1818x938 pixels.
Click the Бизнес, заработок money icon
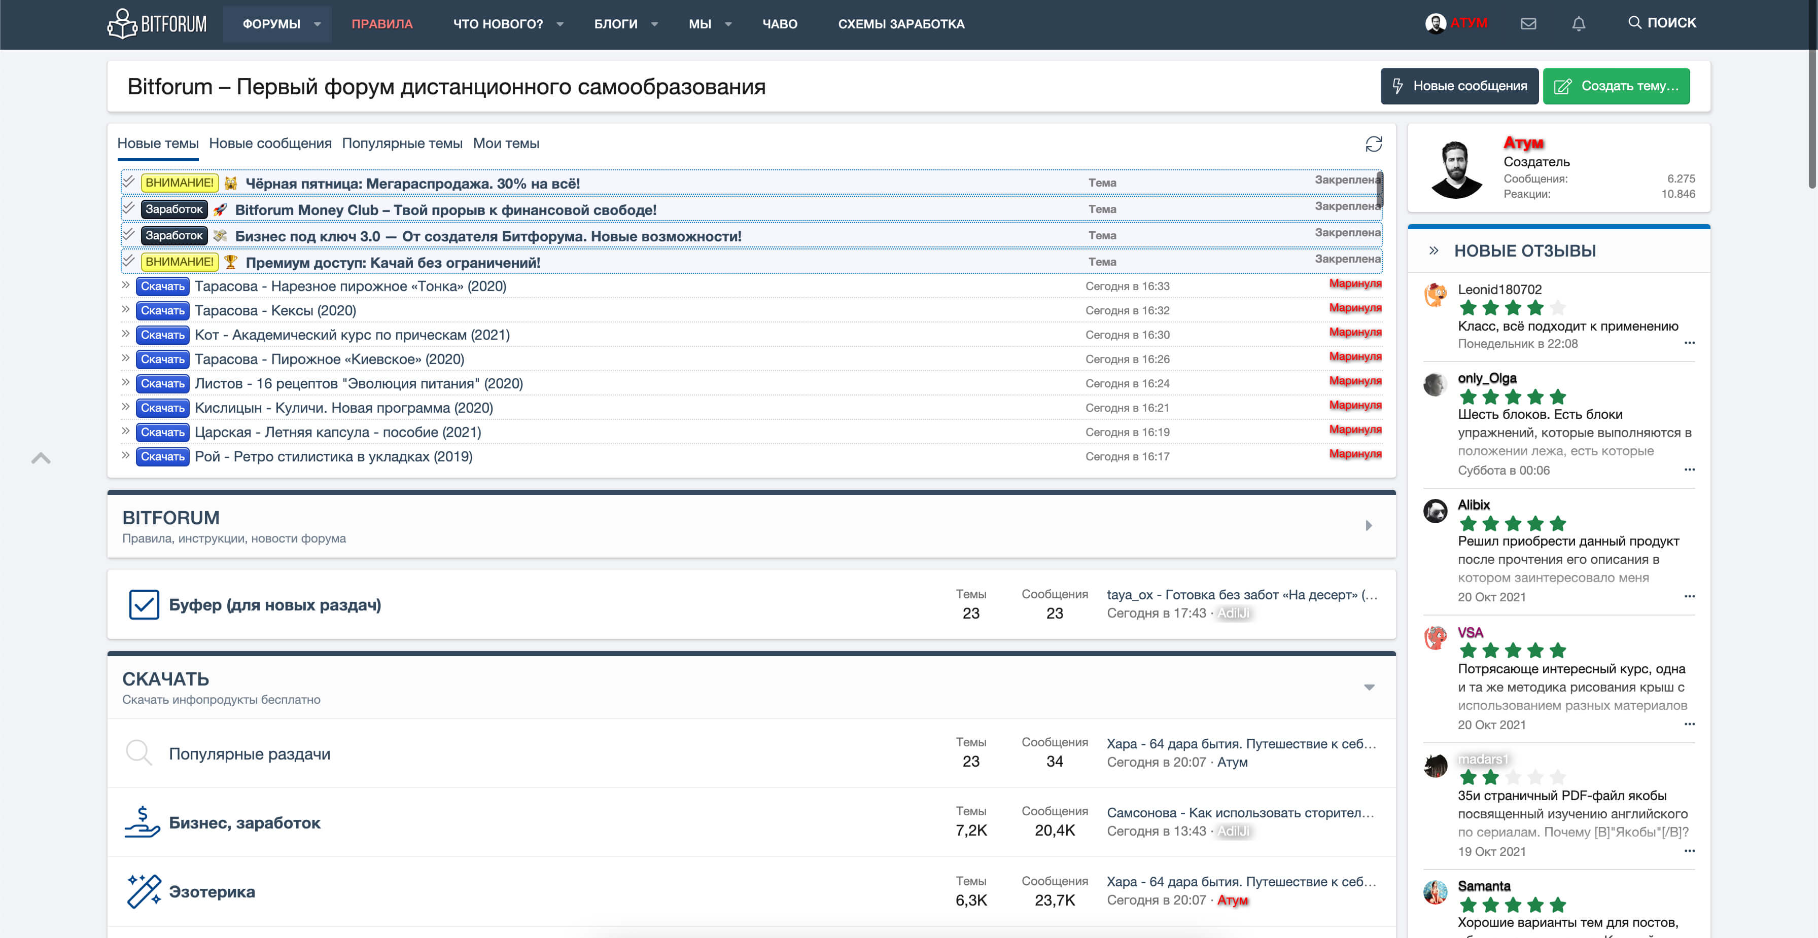(x=143, y=821)
